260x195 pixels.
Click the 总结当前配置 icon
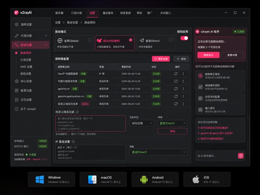[x=201, y=98]
